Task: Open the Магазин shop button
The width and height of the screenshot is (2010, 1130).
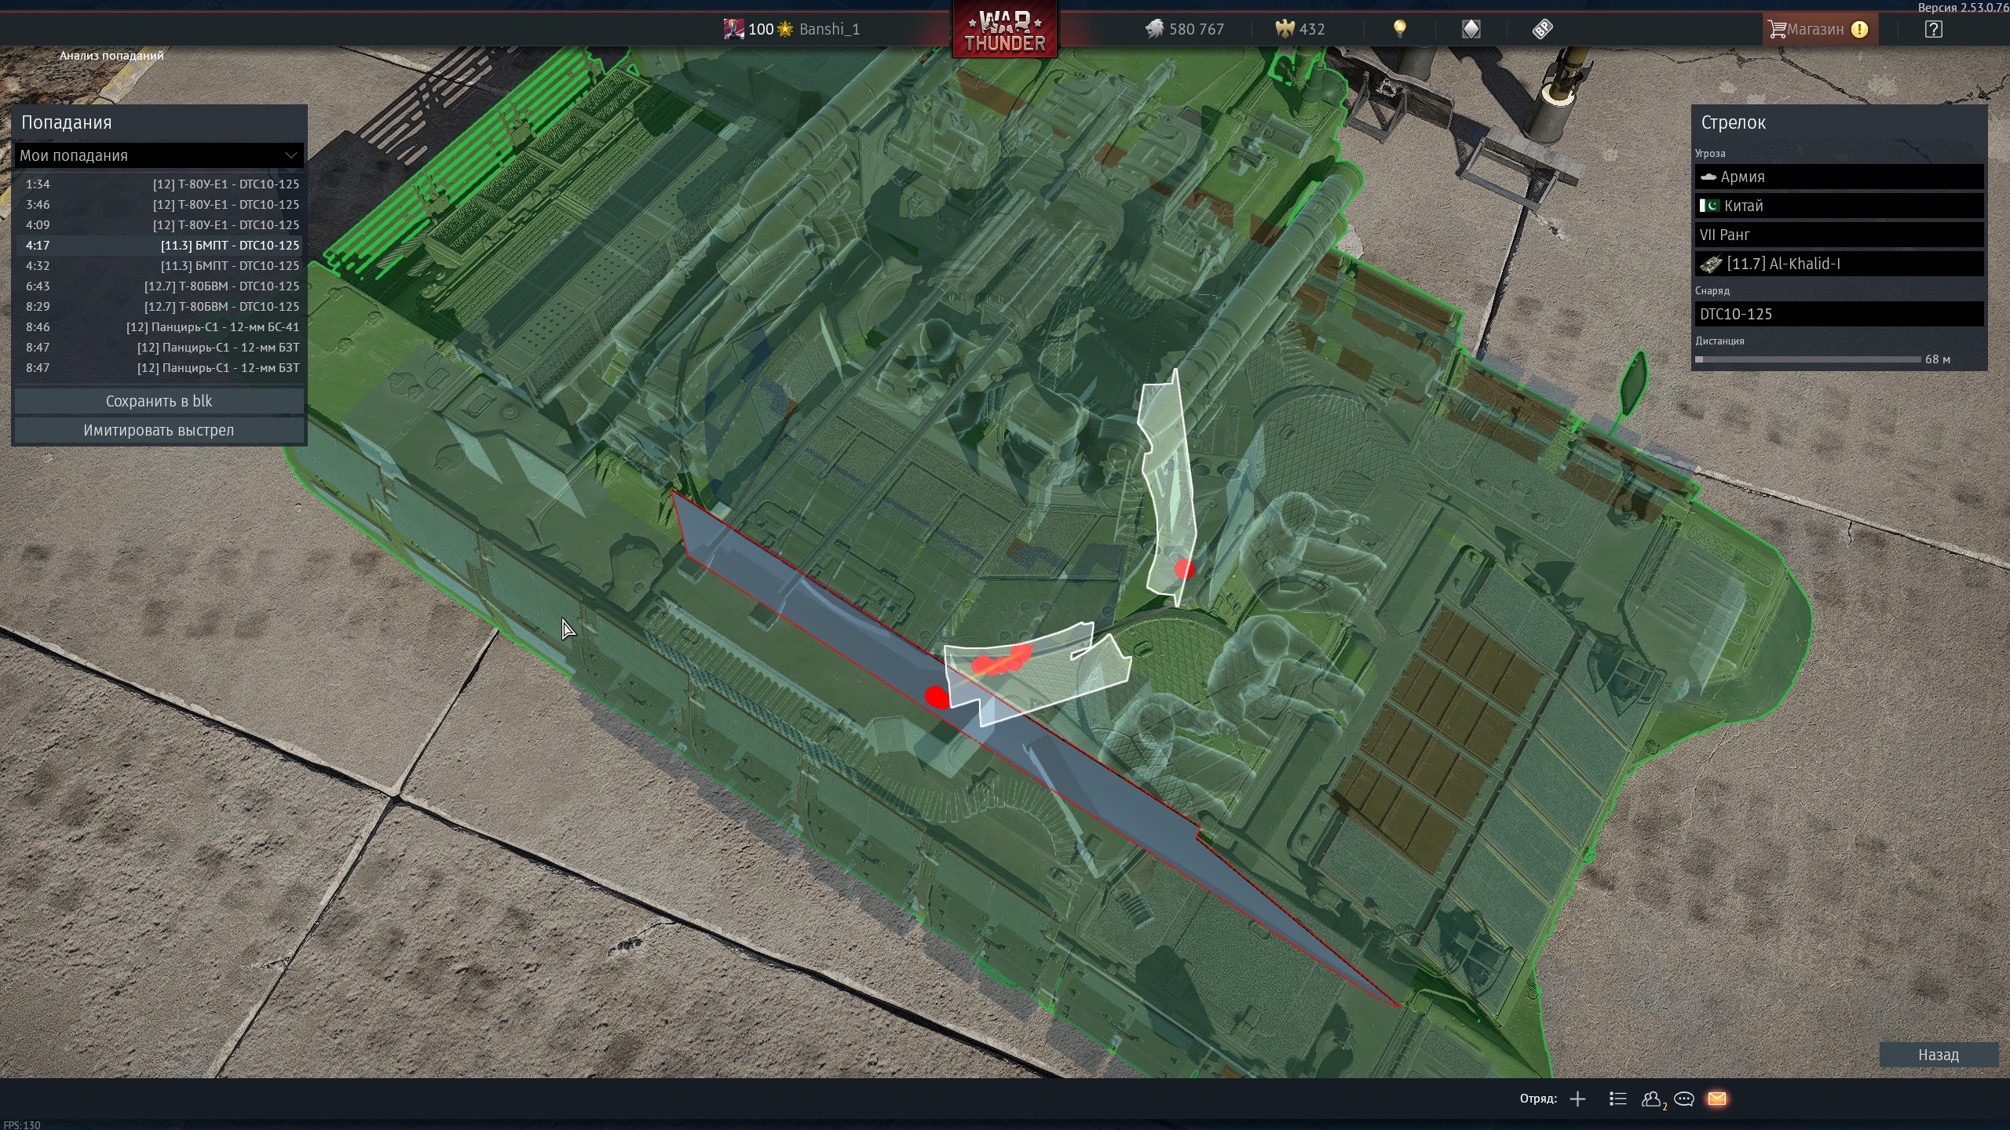Action: point(1816,29)
